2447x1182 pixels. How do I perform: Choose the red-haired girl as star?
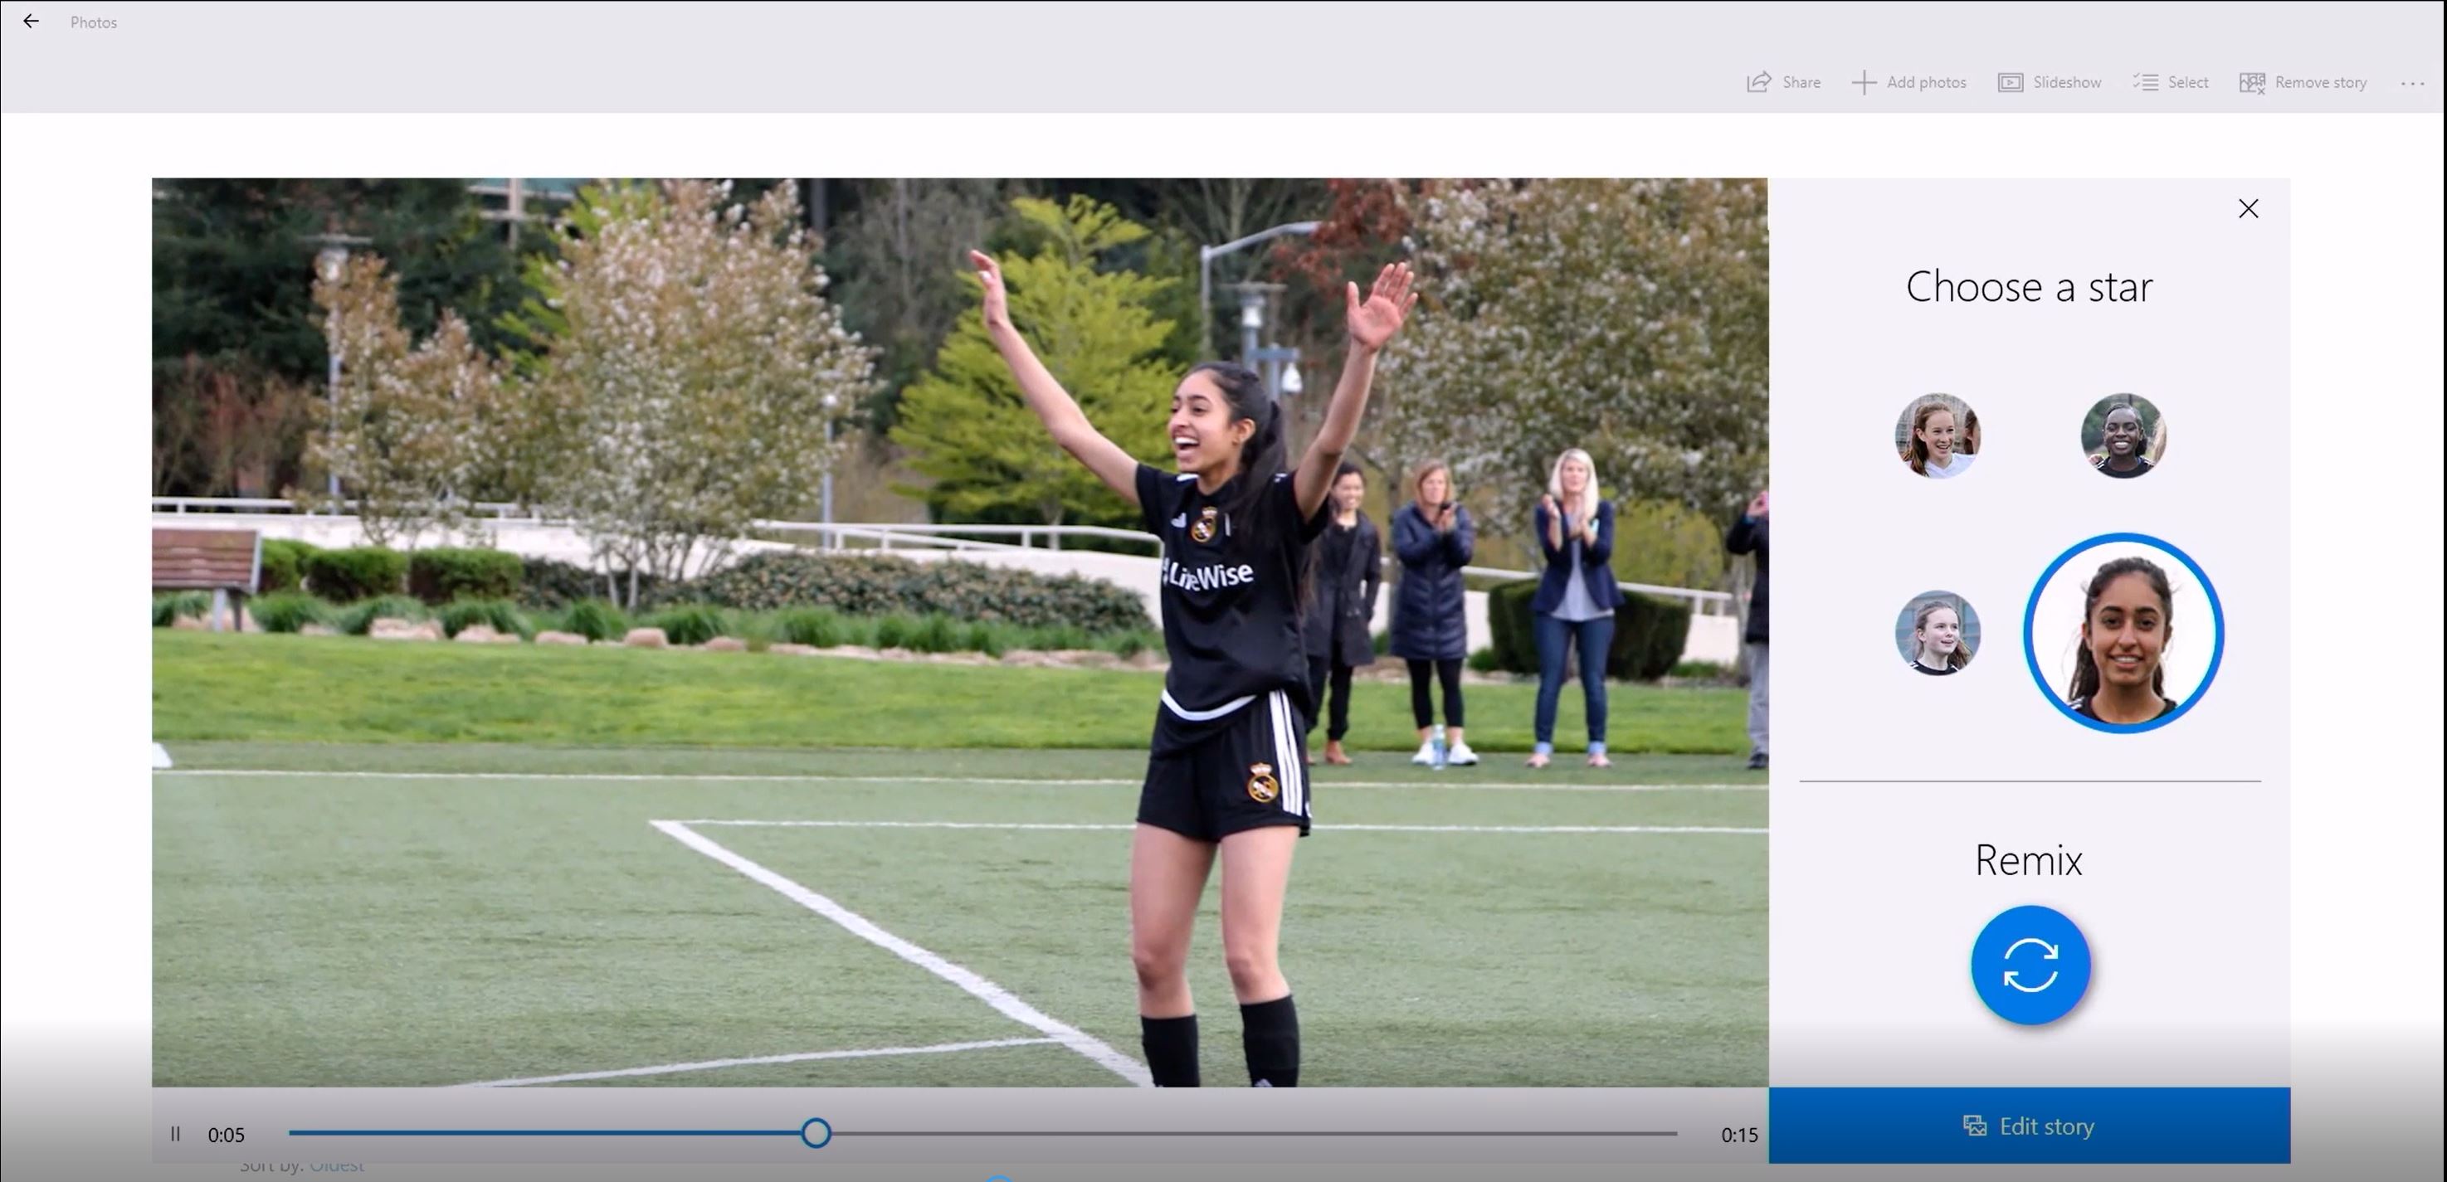pyautogui.click(x=1937, y=435)
